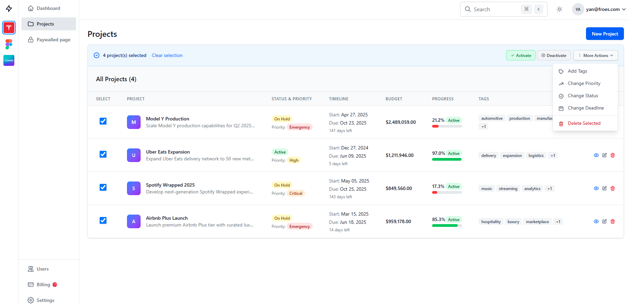Viewport: 628px width, 305px height.
Task: Click Model Y Production progress bar
Action: (447, 126)
